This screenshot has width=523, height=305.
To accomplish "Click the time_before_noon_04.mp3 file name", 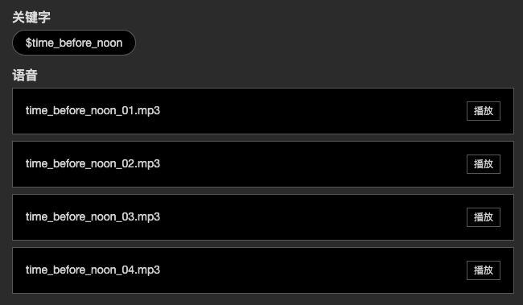I will pos(93,270).
